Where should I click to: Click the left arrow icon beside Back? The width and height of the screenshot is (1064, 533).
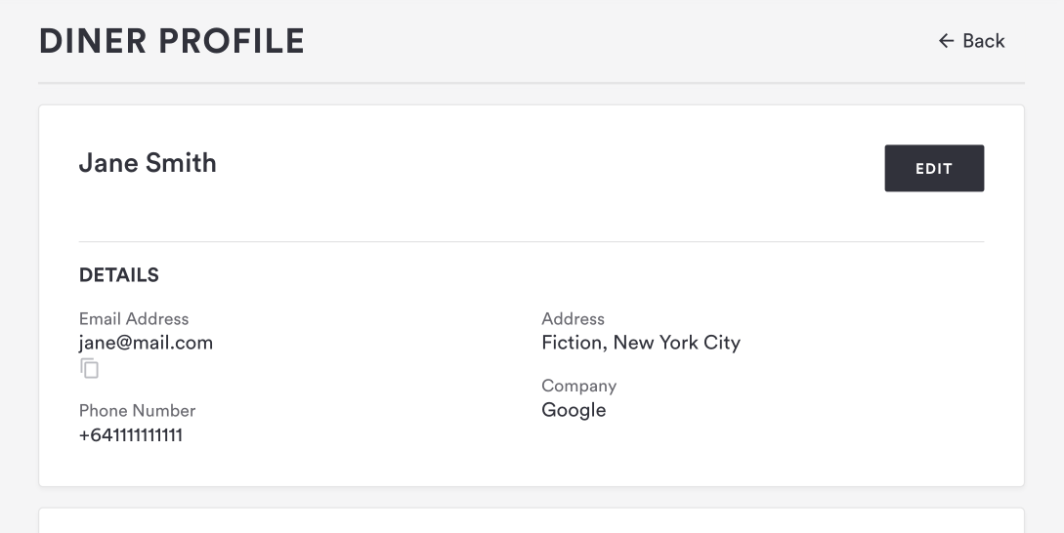946,41
